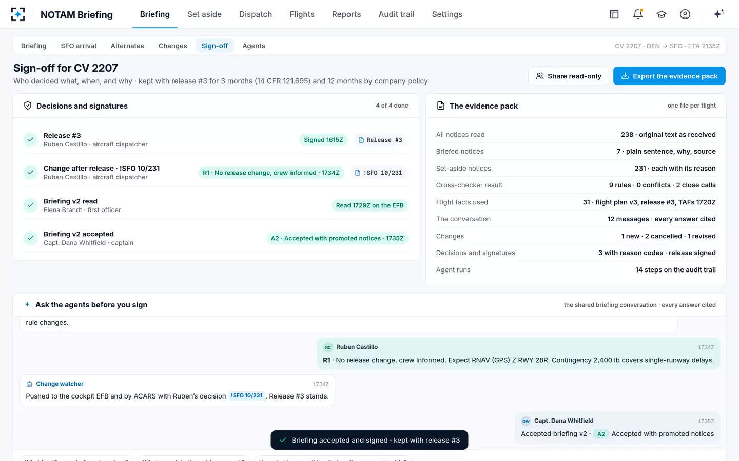Click the DW avatar for Capt. Dana Whitfield
Screen dimensions: 739x461
(x=526, y=421)
